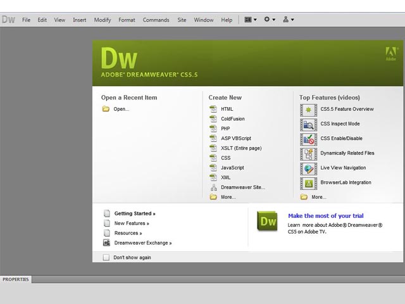Click the CSS Enable/Disable video icon
Screen dimensions: 405x304
[x=309, y=139]
